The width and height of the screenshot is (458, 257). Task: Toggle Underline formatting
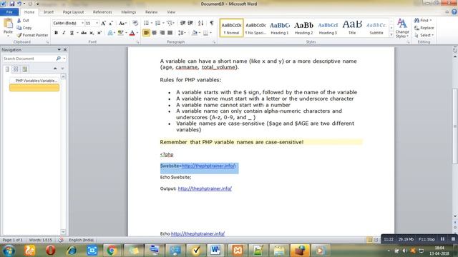point(72,33)
